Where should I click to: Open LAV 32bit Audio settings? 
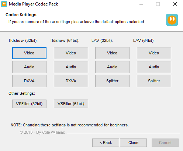coord(112,67)
